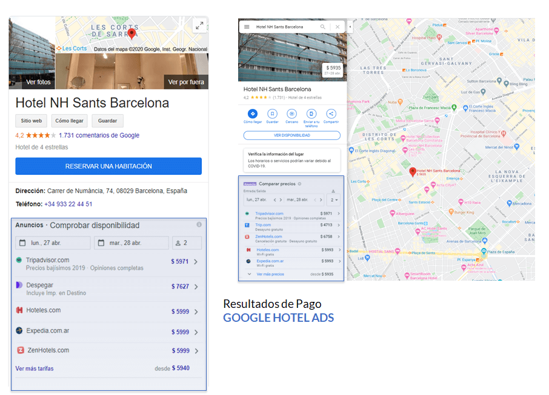This screenshot has width=549, height=395.
Task: Click the Hospital Plató marker on the map
Action: (x=439, y=37)
